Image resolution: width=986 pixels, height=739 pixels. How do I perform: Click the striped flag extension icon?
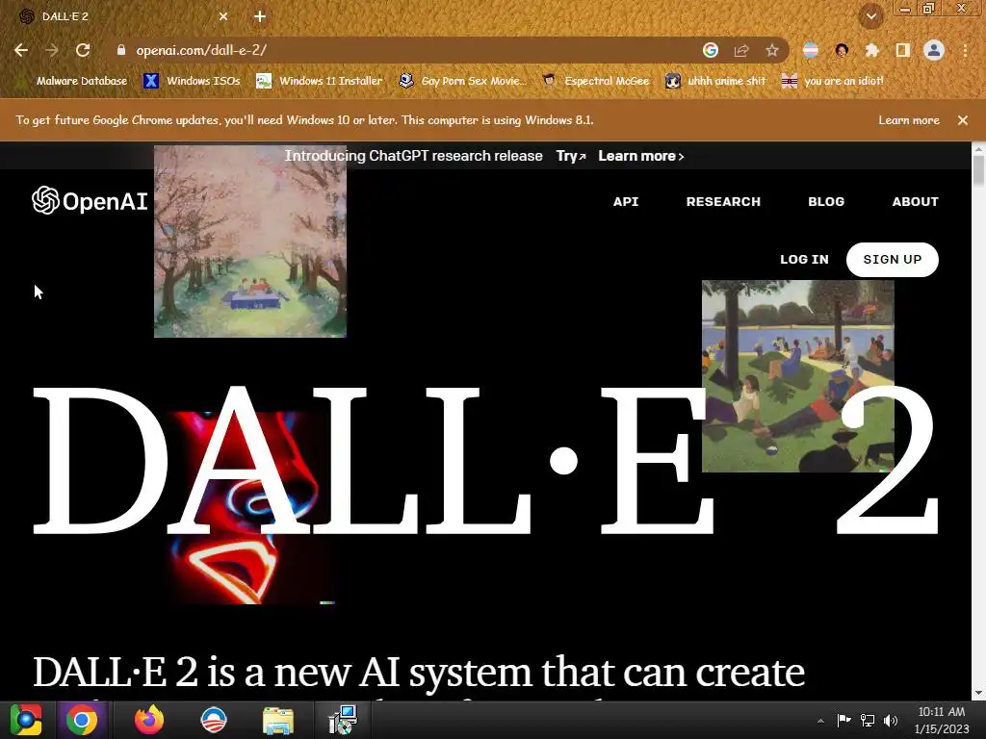pos(811,50)
